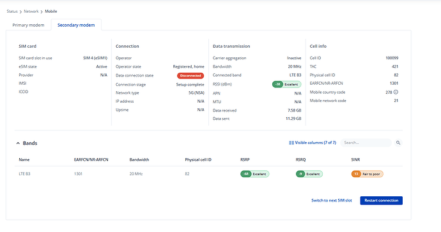
Task: Click the SINR Fair to poor badge
Action: (367, 174)
